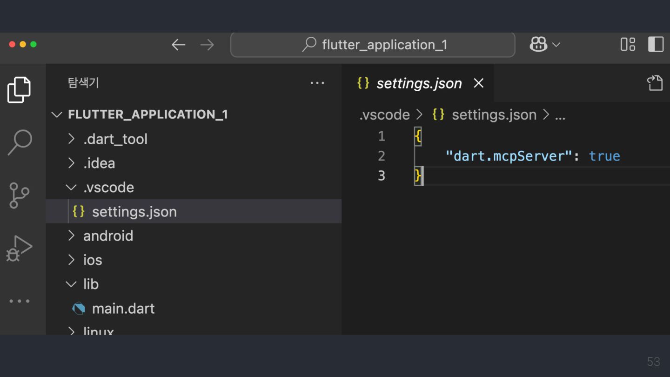Click line number 2 in the gutter
Image resolution: width=670 pixels, height=377 pixels.
point(382,156)
